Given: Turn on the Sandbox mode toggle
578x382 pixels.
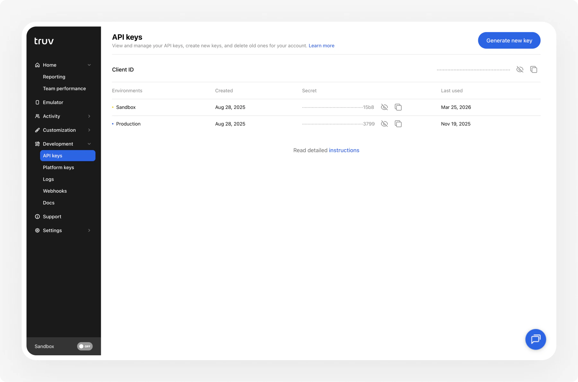Looking at the screenshot, I should (84, 346).
